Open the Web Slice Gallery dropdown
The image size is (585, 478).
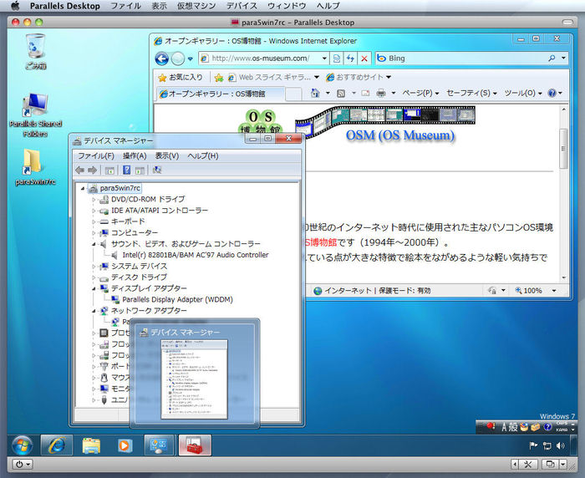click(317, 77)
